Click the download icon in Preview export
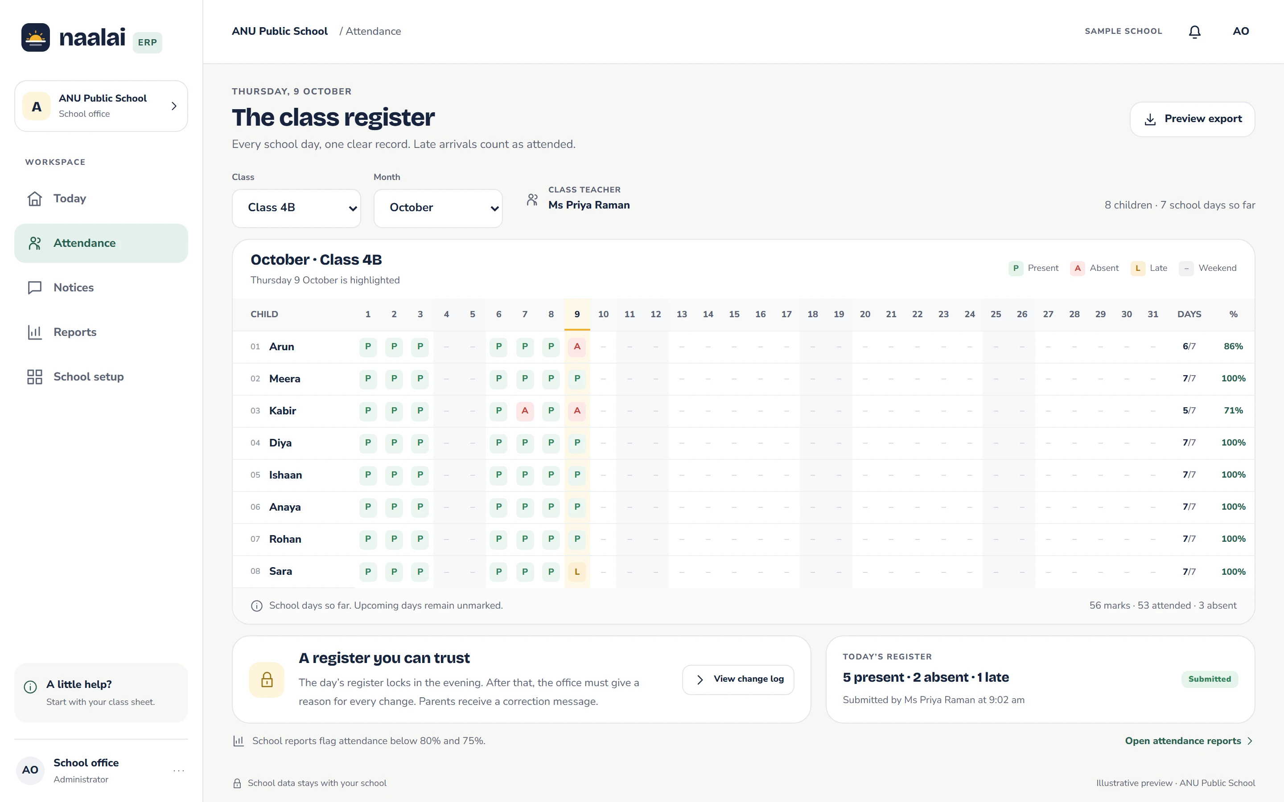The width and height of the screenshot is (1284, 802). (1150, 119)
